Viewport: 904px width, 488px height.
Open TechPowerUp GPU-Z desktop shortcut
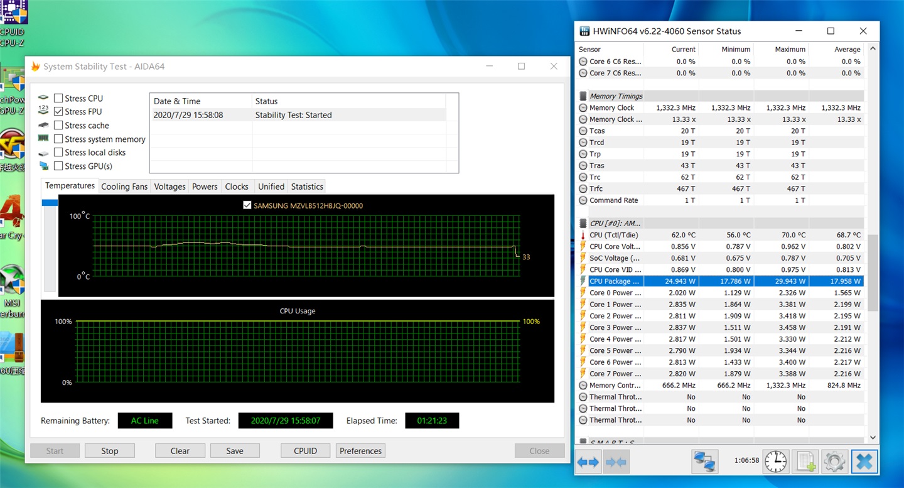point(11,91)
